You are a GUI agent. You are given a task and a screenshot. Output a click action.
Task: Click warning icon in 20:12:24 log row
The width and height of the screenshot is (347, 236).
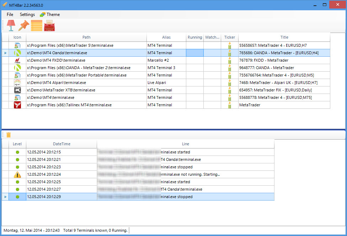pyautogui.click(x=17, y=174)
